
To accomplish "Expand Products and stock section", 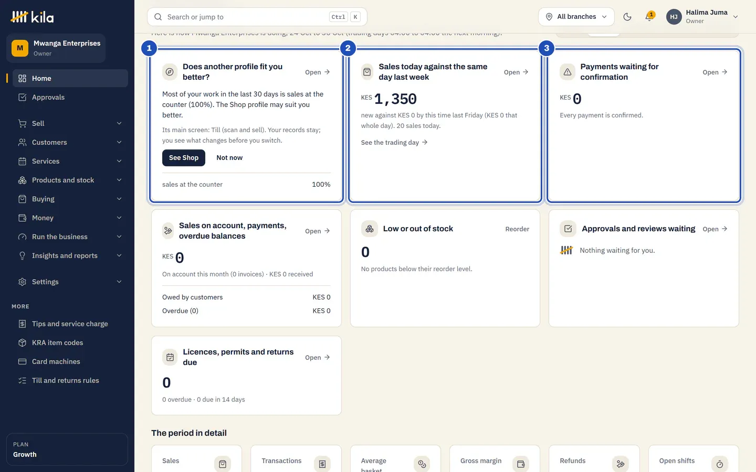I will point(70,180).
